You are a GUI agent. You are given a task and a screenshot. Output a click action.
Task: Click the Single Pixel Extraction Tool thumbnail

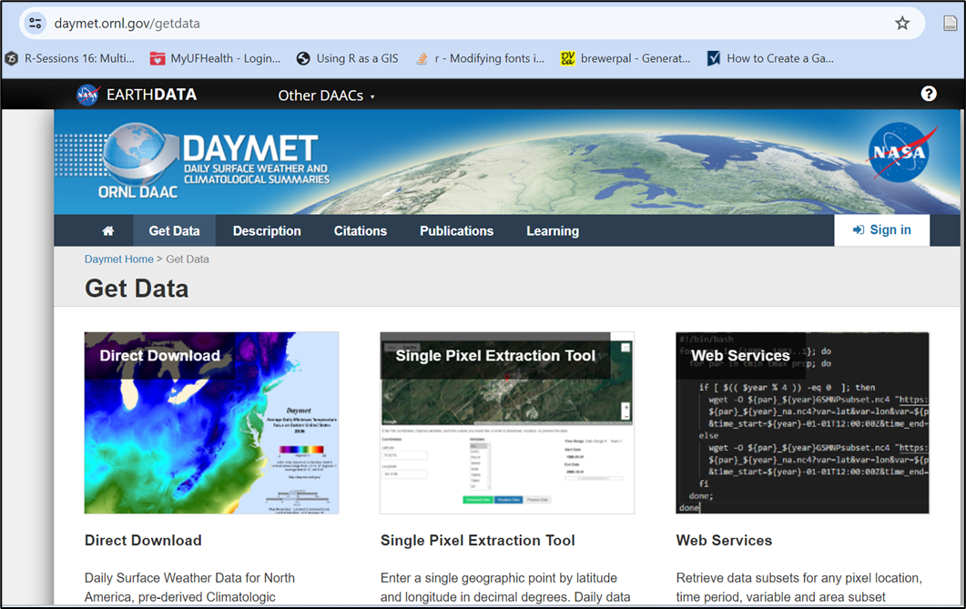click(507, 423)
